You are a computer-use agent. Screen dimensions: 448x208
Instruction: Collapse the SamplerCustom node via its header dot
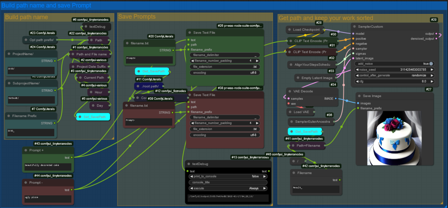pyautogui.click(x=354, y=27)
